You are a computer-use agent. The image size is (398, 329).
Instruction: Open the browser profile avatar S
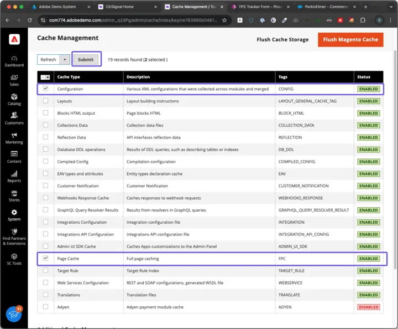point(379,20)
